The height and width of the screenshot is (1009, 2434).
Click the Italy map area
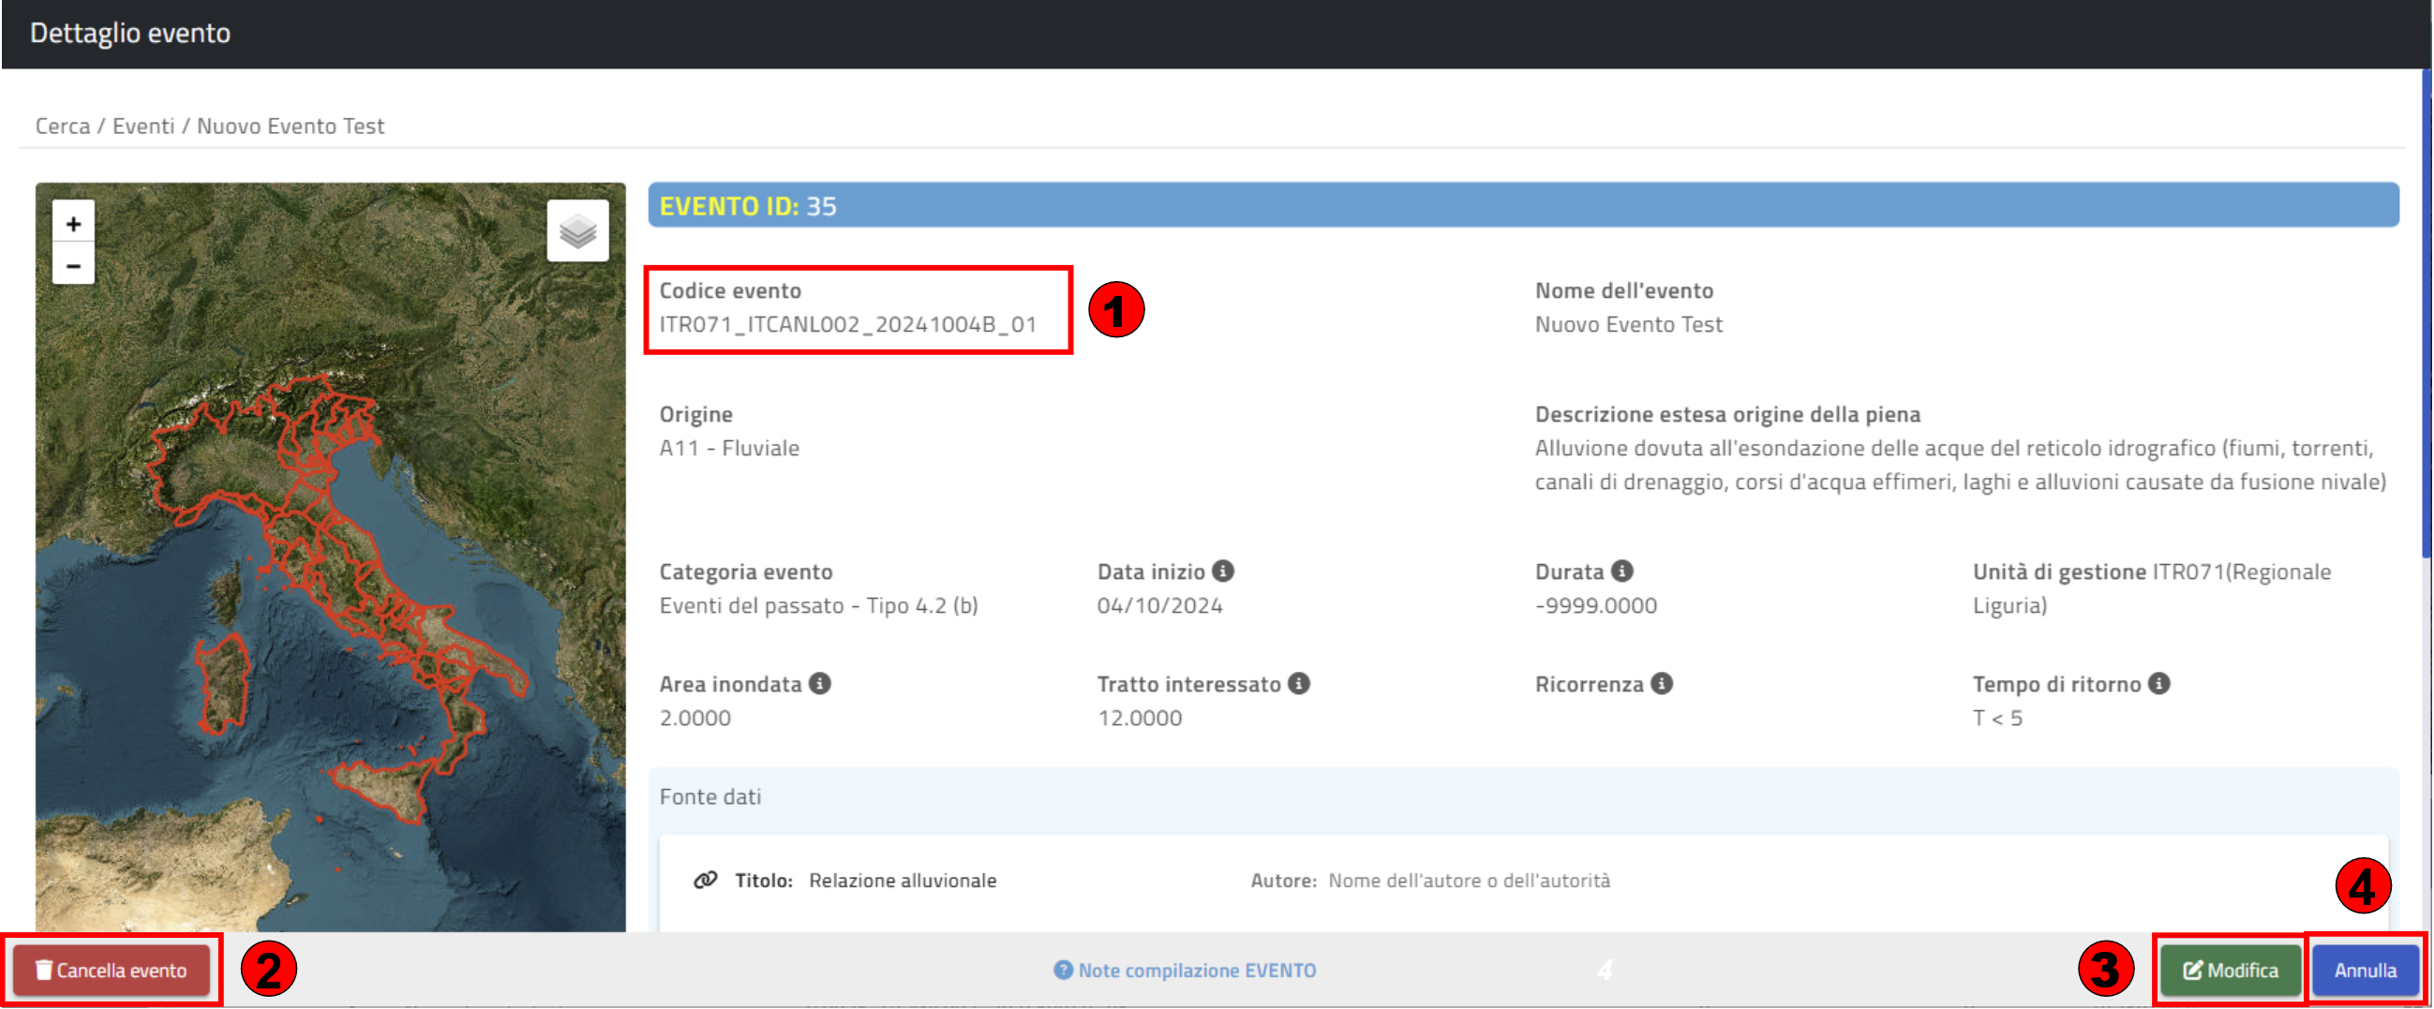[331, 567]
